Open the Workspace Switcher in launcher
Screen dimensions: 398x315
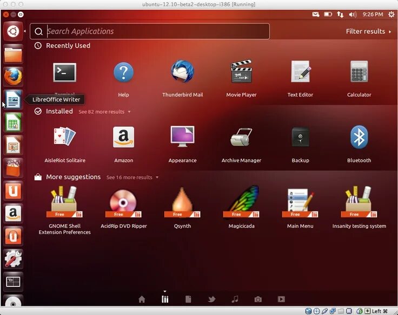tap(13, 282)
